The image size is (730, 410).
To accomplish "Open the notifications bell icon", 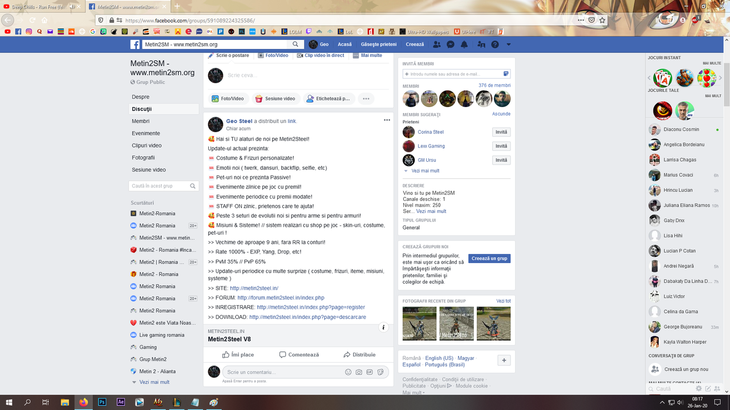I will coord(464,44).
